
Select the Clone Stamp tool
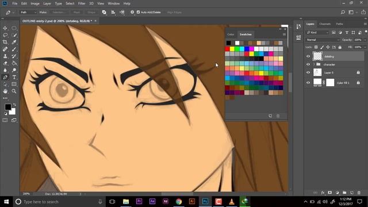5,56
